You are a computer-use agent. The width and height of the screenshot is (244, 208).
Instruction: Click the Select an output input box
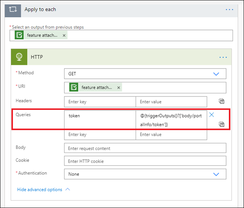pyautogui.click(x=121, y=35)
